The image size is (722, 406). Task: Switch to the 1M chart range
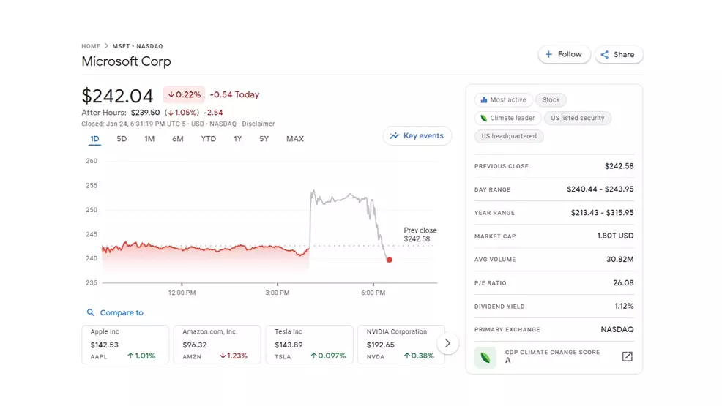coord(149,139)
